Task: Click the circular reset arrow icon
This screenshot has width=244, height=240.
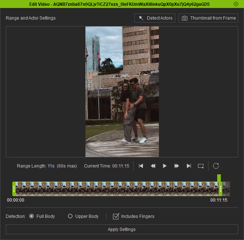Action: click(x=216, y=166)
